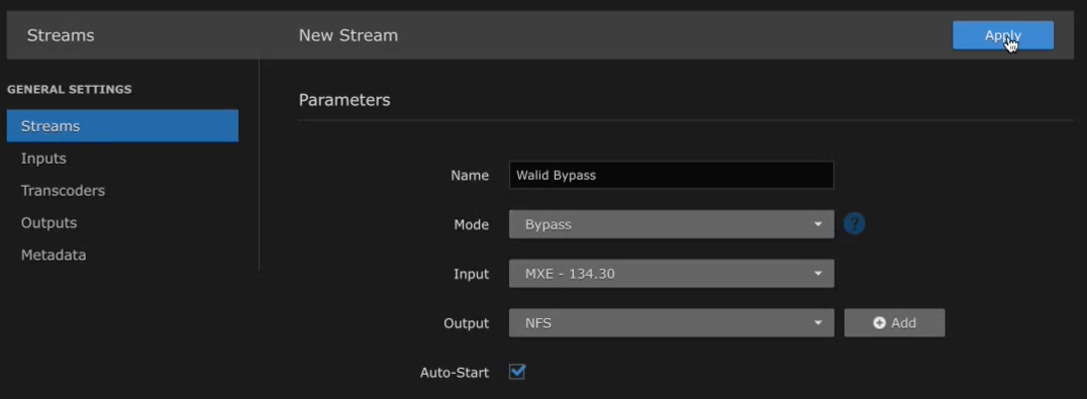Click the Add output button
1087x399 pixels.
tap(894, 323)
